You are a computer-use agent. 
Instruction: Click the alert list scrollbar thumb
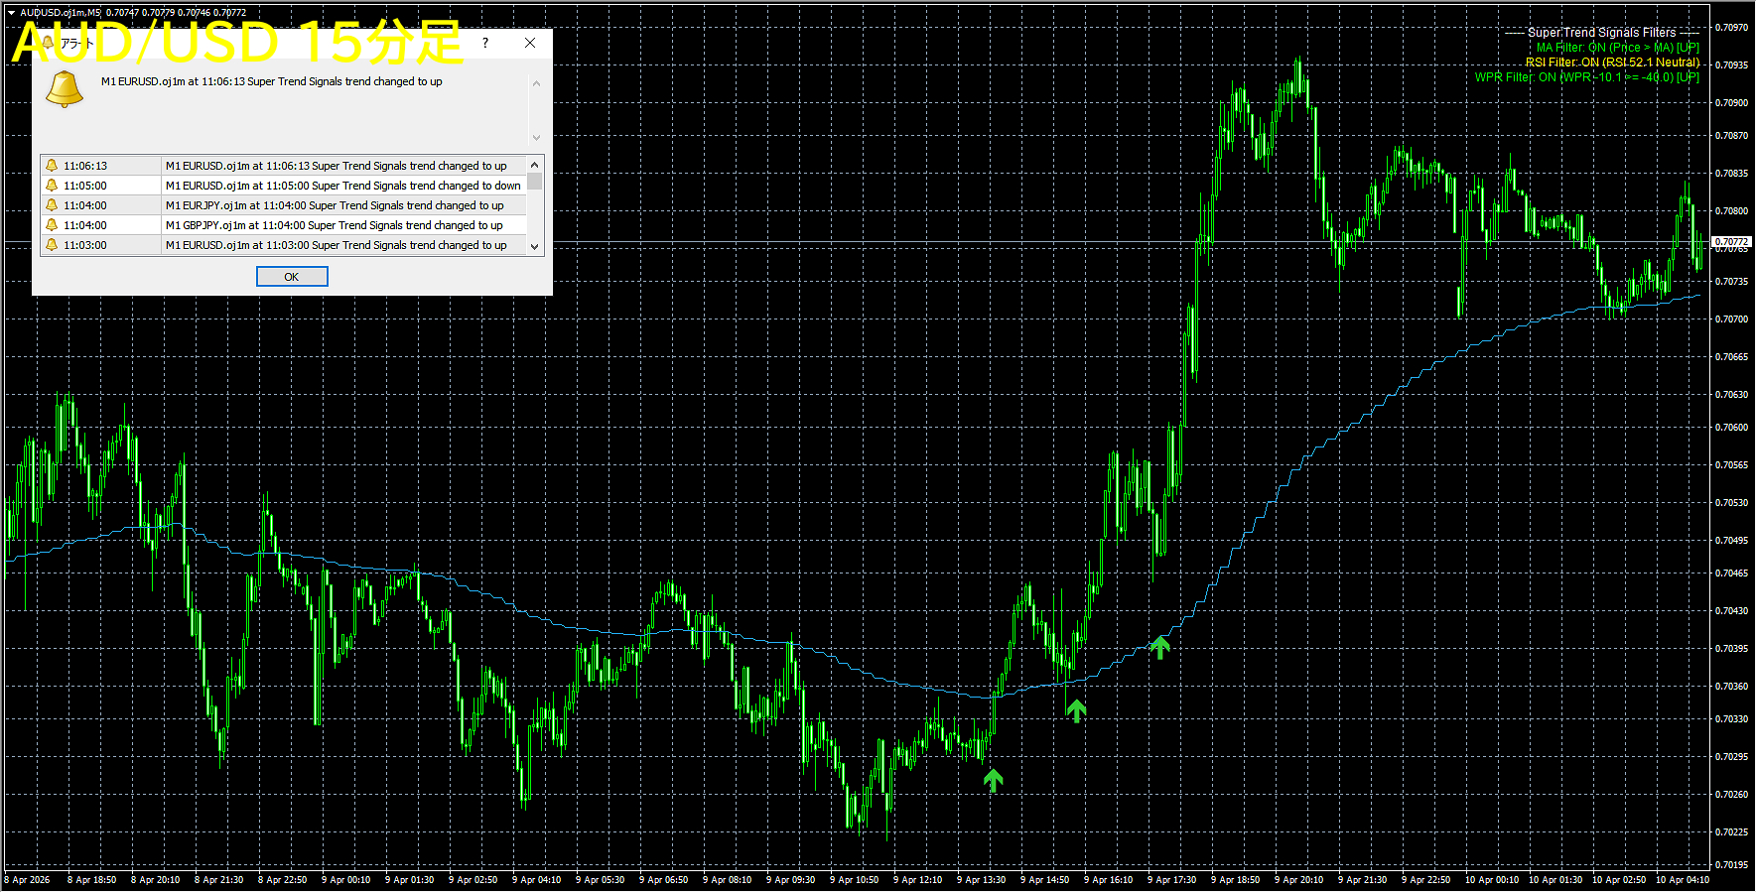(x=535, y=182)
